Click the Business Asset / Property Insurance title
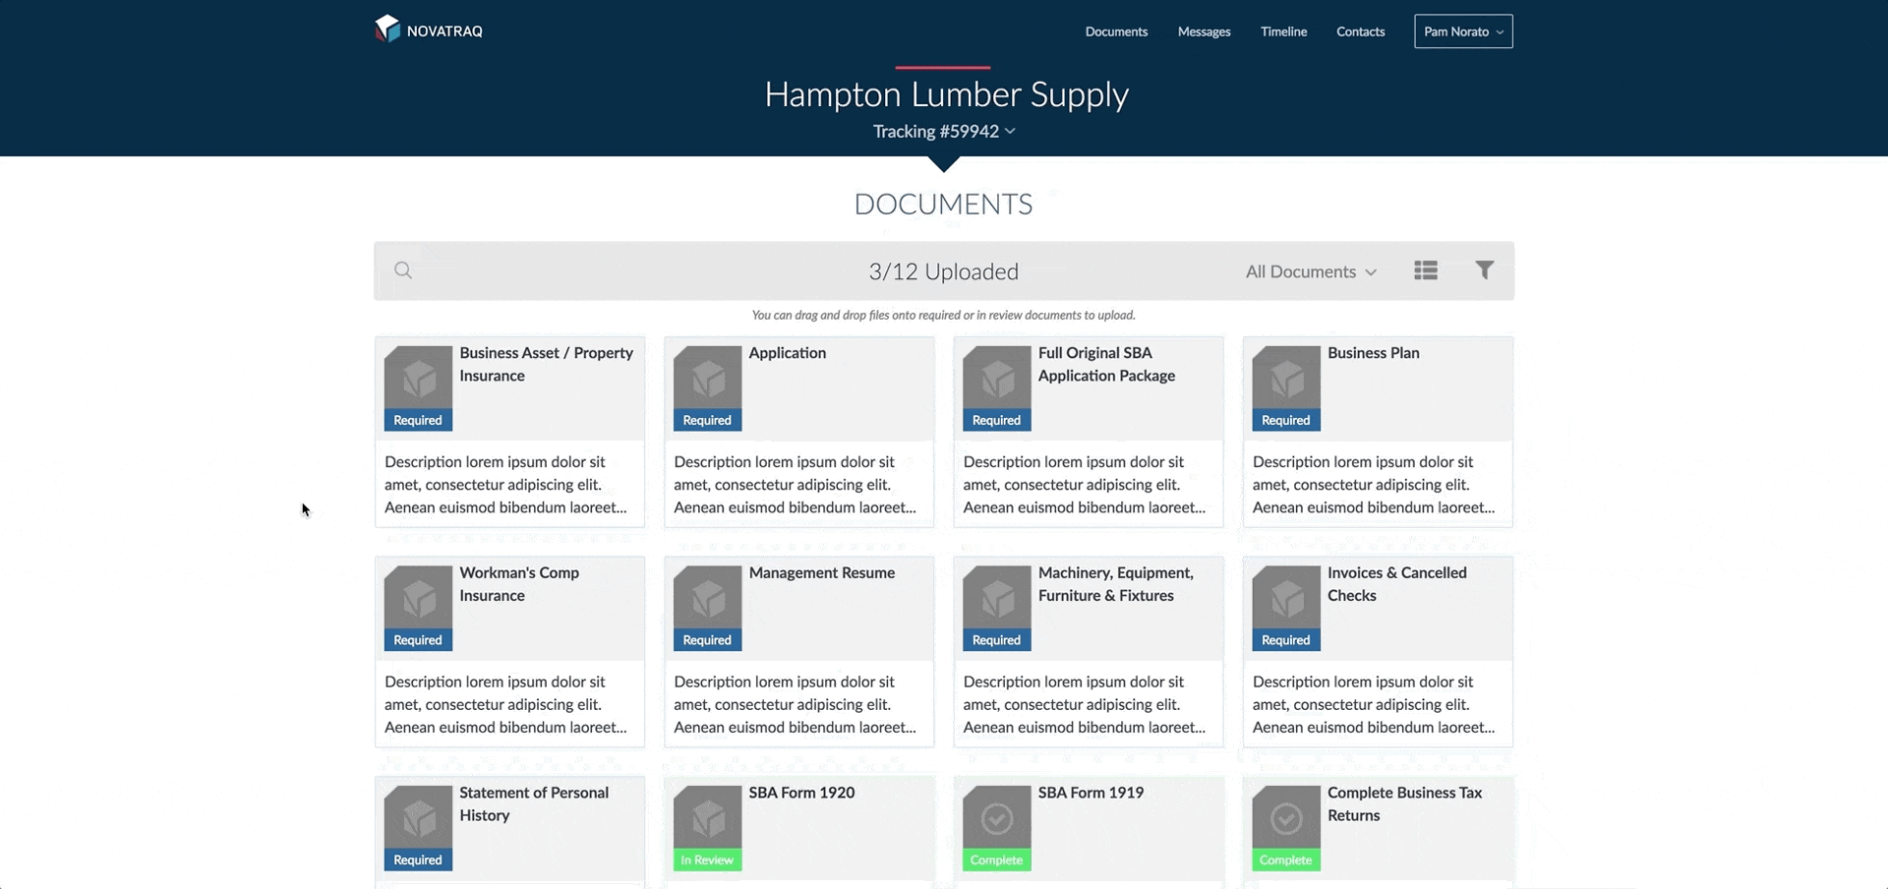This screenshot has width=1888, height=889. tap(546, 364)
